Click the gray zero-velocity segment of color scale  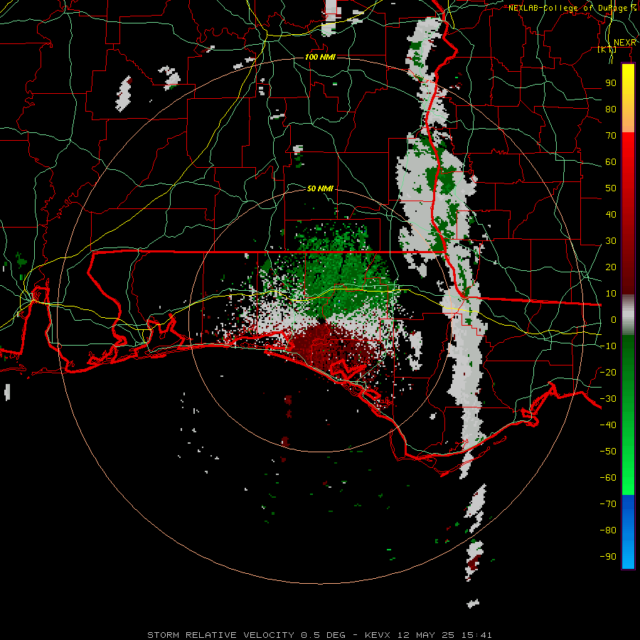tap(628, 315)
